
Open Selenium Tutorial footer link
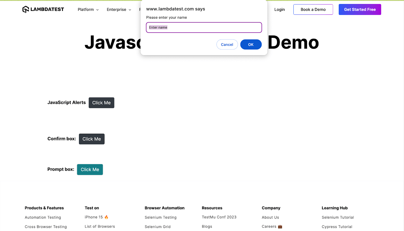pyautogui.click(x=338, y=217)
